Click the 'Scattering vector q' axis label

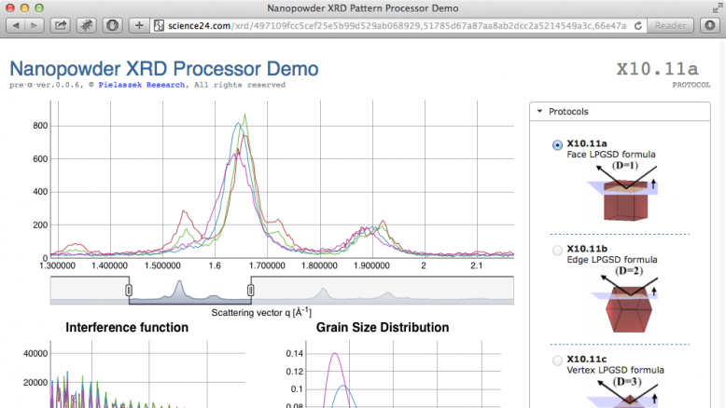point(261,312)
